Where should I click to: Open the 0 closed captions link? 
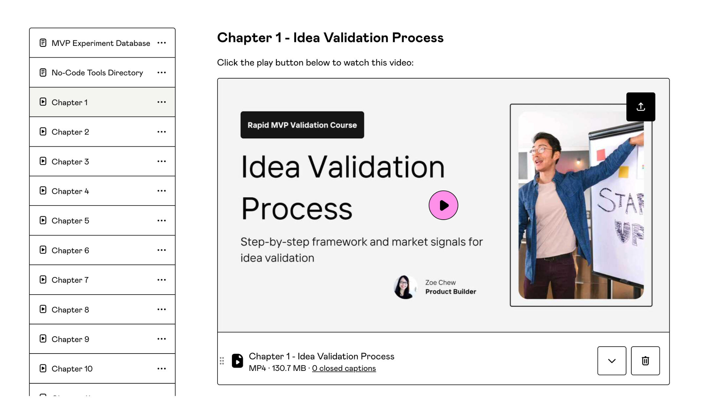pos(344,368)
